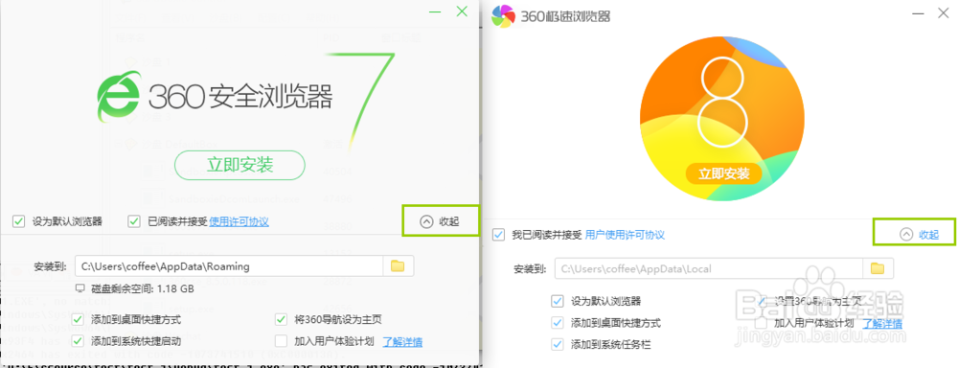
Task: Toggle 添加到系统快捷启动 checkbox
Action: tap(78, 340)
